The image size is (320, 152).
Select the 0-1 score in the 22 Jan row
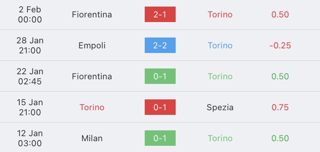[160, 76]
